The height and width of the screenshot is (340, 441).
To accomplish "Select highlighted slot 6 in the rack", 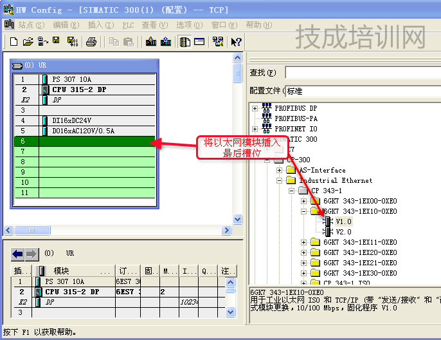I will [85, 141].
